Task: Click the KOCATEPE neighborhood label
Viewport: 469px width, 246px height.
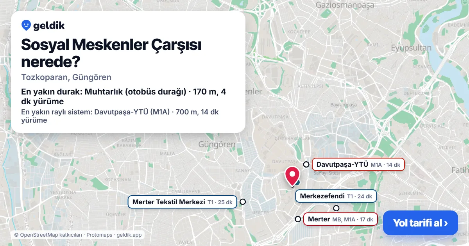Action: point(299,31)
